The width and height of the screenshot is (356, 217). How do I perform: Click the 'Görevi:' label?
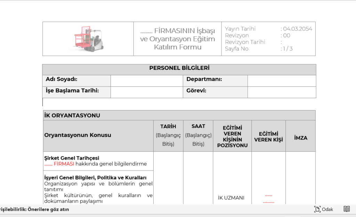196,91
